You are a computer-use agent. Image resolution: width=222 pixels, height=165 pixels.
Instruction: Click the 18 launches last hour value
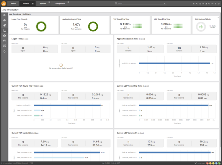pos(179,48)
